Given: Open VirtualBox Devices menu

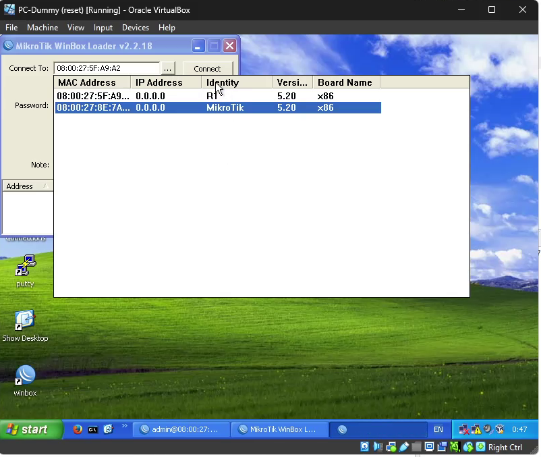Looking at the screenshot, I should pos(136,28).
